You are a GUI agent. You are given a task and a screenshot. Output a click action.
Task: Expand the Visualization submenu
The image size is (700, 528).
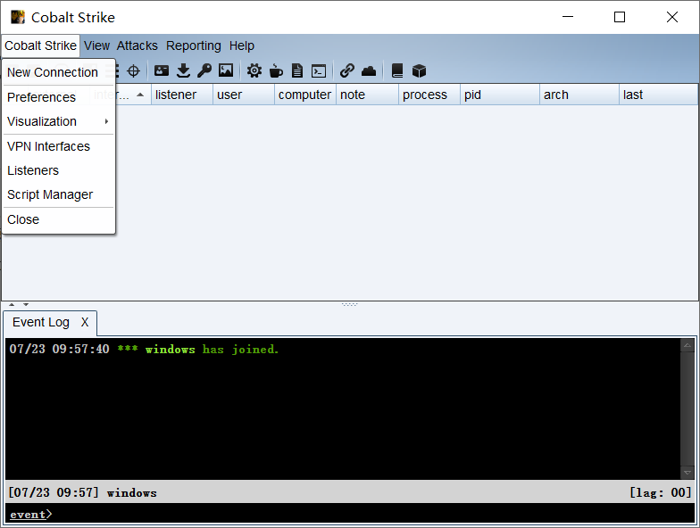[x=59, y=121]
